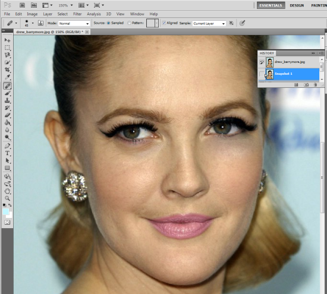Screen dimensions: 327x294
Task: Select the Clone Stamp tool
Action: pos(7,100)
